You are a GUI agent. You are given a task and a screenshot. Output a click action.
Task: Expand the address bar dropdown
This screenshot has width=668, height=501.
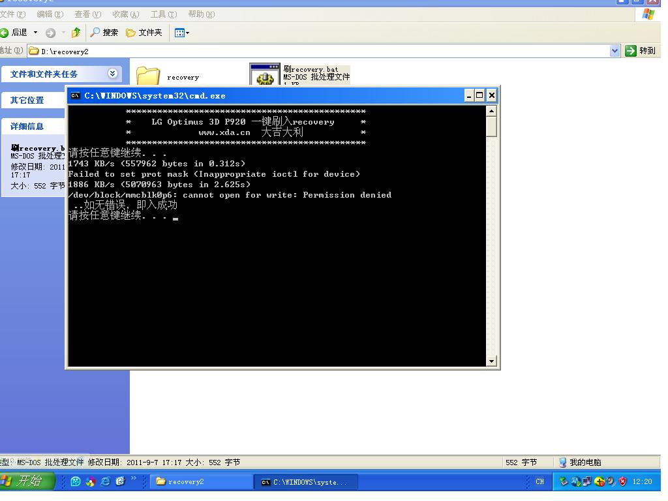coord(615,51)
